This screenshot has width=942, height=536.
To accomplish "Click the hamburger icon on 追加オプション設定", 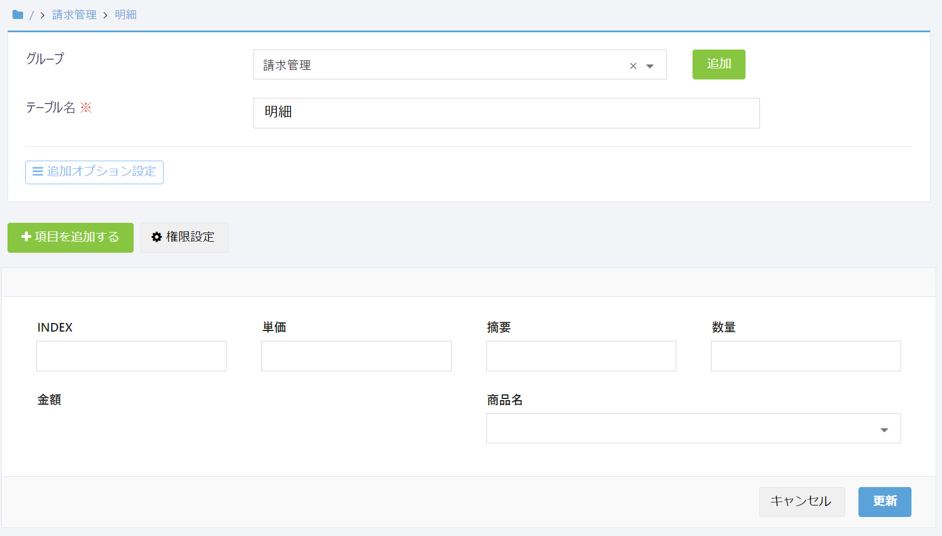I will pyautogui.click(x=38, y=172).
